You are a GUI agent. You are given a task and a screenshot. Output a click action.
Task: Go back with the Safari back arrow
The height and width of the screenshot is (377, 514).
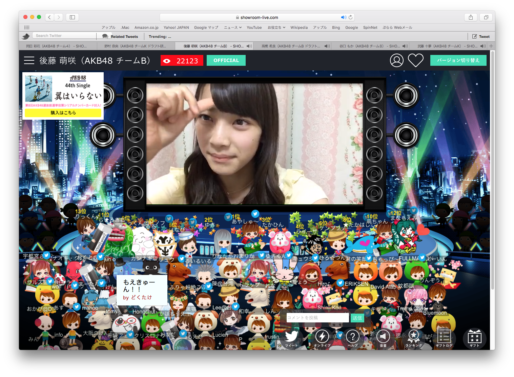pyautogui.click(x=49, y=17)
